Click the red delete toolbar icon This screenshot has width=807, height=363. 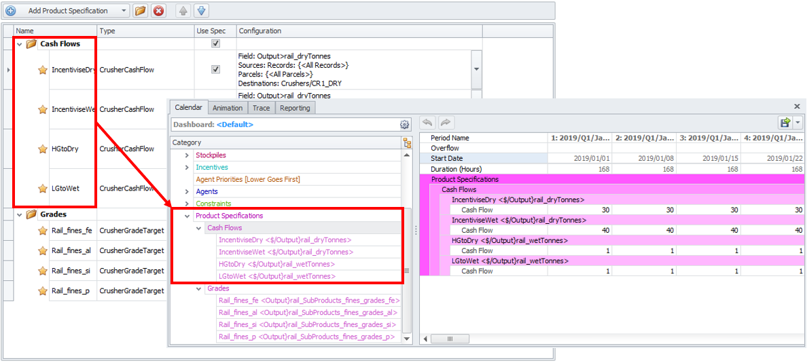pos(158,11)
